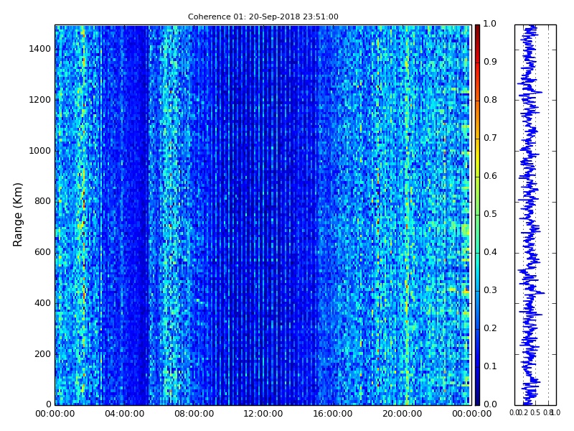Image resolution: width=574 pixels, height=431 pixels.
Task: Click the 0.3 colorbar label
Action: [x=490, y=290]
